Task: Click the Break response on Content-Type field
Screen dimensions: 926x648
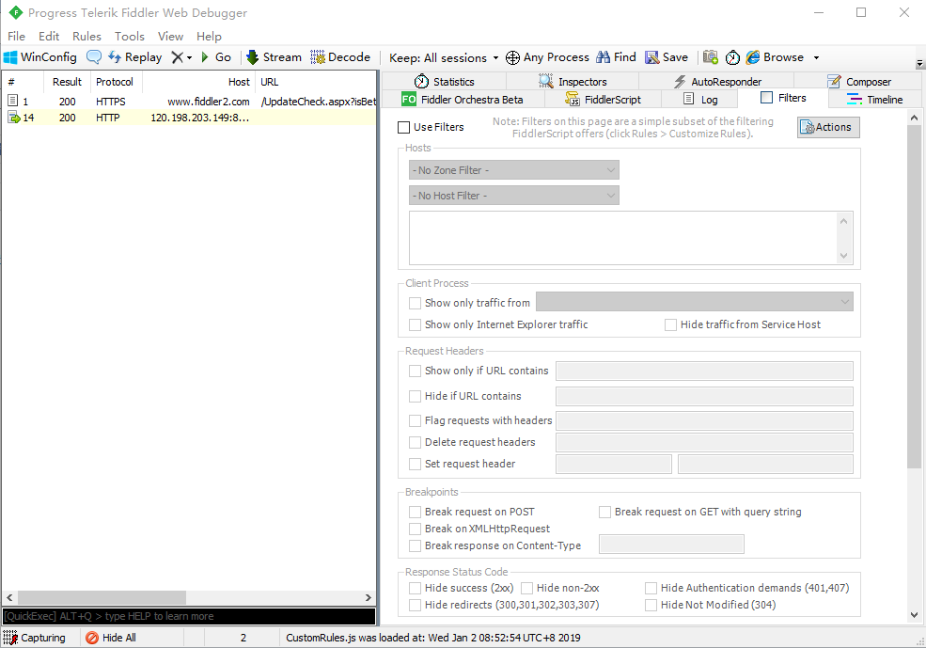Action: coord(671,544)
